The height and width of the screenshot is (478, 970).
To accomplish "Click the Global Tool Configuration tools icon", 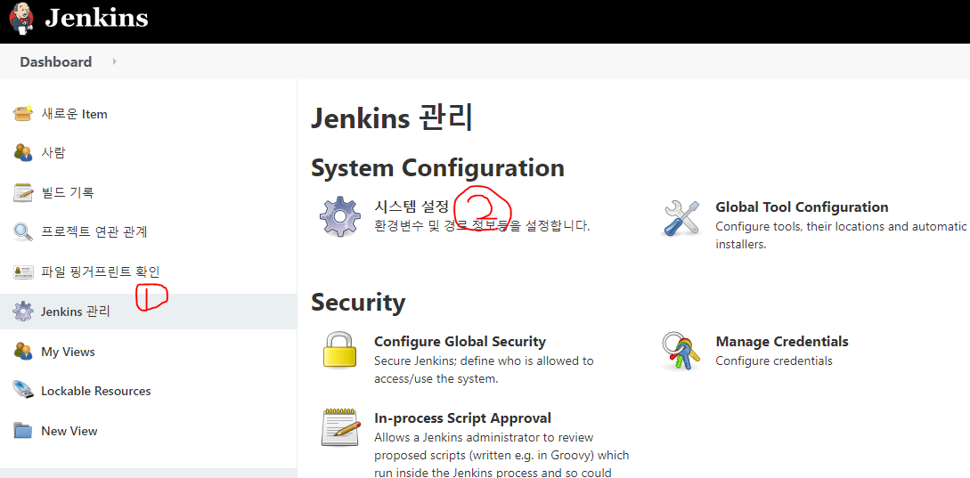I will [681, 218].
